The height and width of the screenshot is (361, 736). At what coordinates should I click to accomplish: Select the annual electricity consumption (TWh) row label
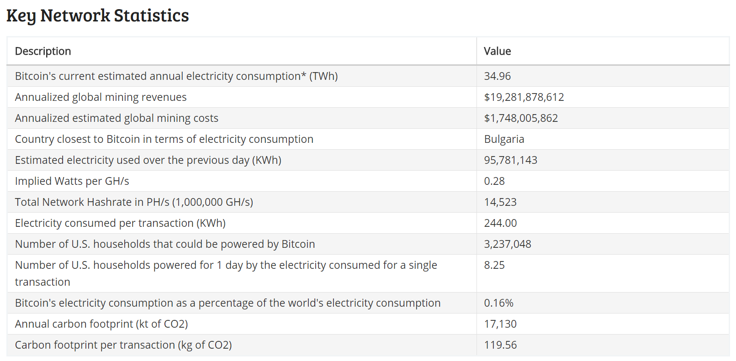(176, 76)
